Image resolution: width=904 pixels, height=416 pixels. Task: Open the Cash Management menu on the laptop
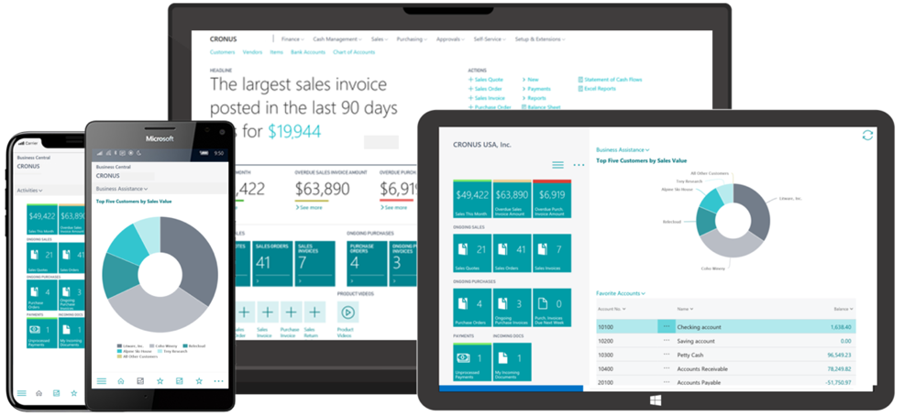337,39
